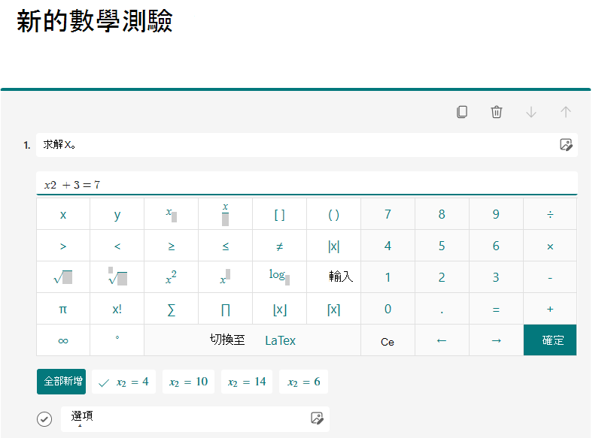Click number 3 key
Image resolution: width=605 pixels, height=438 pixels.
[x=496, y=277]
